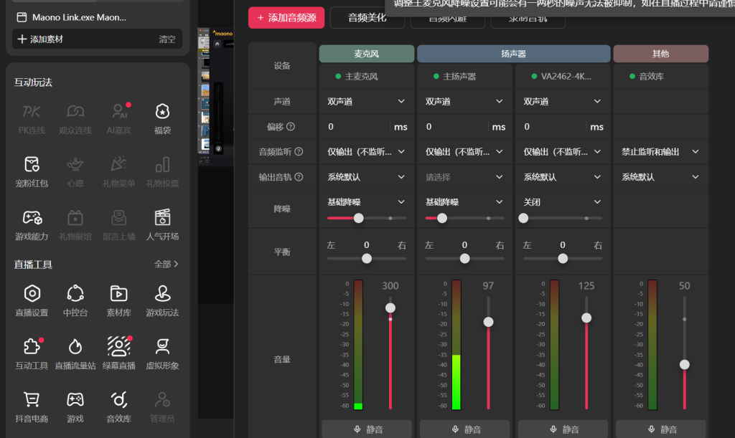Open the 福袋 (lucky bag) icon
735x438 pixels.
(x=161, y=113)
